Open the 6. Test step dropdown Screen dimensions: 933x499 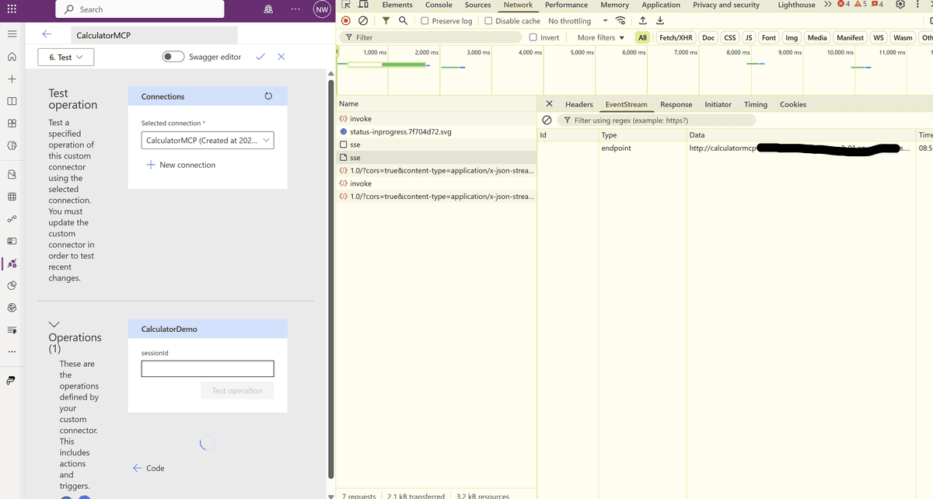(65, 57)
